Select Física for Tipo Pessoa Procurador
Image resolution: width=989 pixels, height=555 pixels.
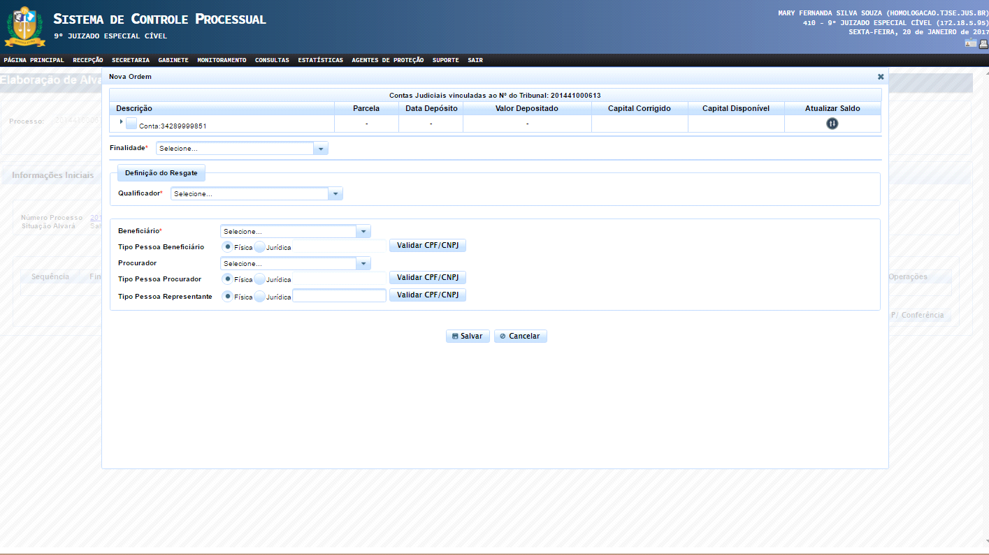click(227, 279)
